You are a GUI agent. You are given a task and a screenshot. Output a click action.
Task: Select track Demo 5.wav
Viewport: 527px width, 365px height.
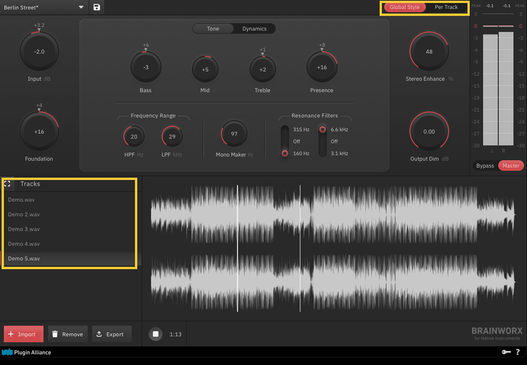71,259
